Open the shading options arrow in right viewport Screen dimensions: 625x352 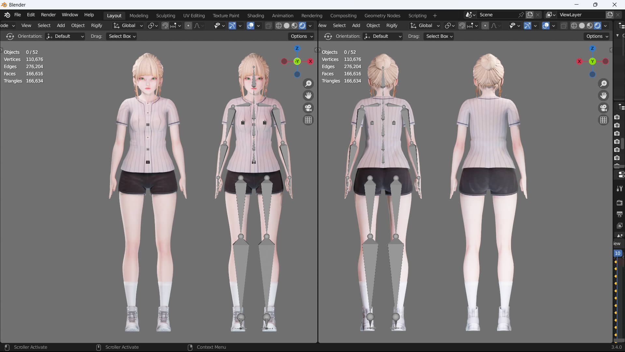click(x=605, y=26)
